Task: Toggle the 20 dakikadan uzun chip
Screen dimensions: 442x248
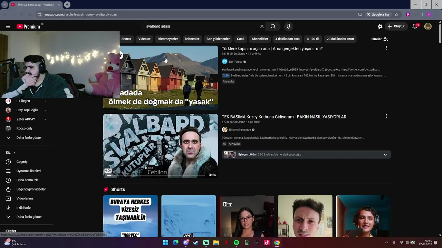Action: point(340,39)
